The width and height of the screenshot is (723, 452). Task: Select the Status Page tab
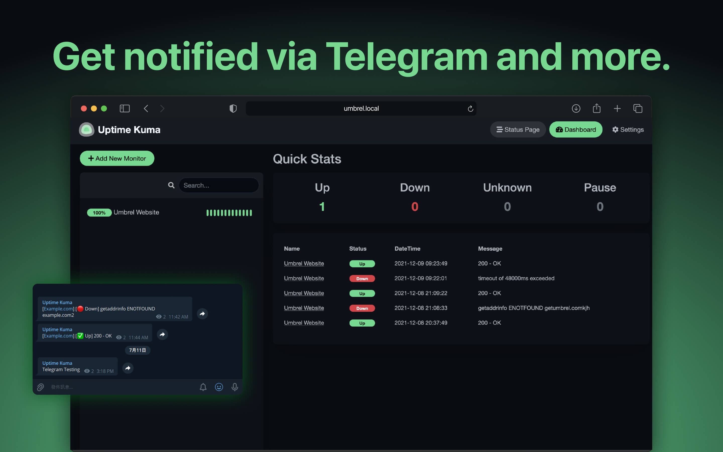(518, 129)
